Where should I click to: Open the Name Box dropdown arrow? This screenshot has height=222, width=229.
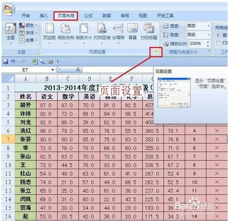coord(52,70)
